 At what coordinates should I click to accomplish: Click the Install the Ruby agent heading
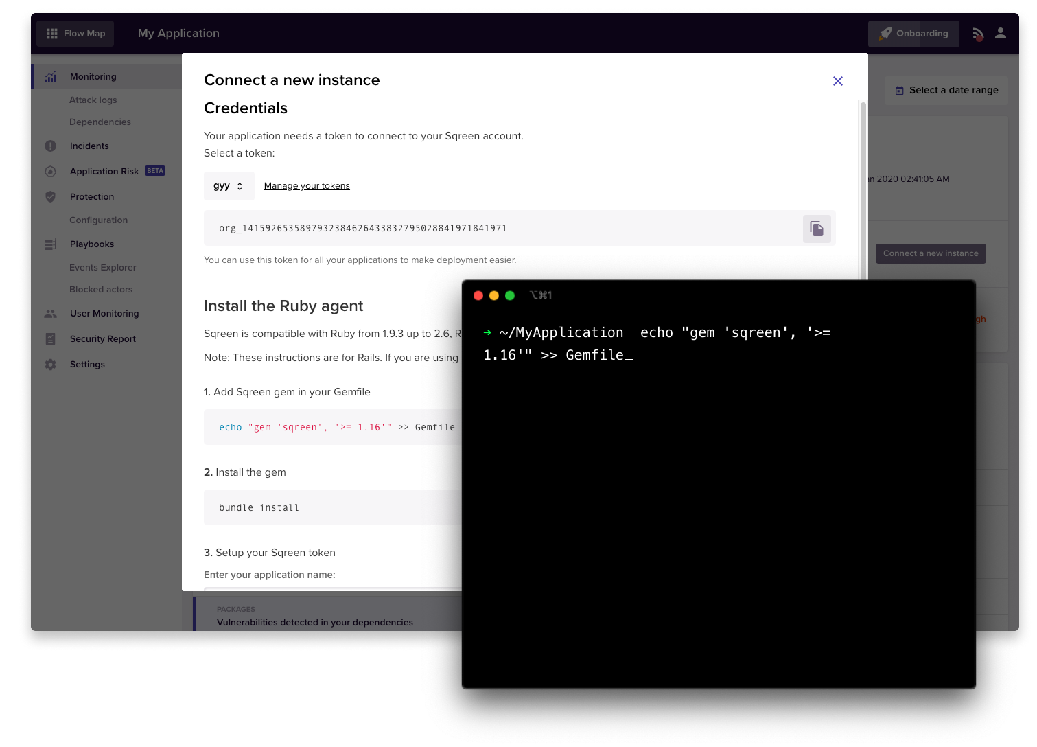point(283,306)
